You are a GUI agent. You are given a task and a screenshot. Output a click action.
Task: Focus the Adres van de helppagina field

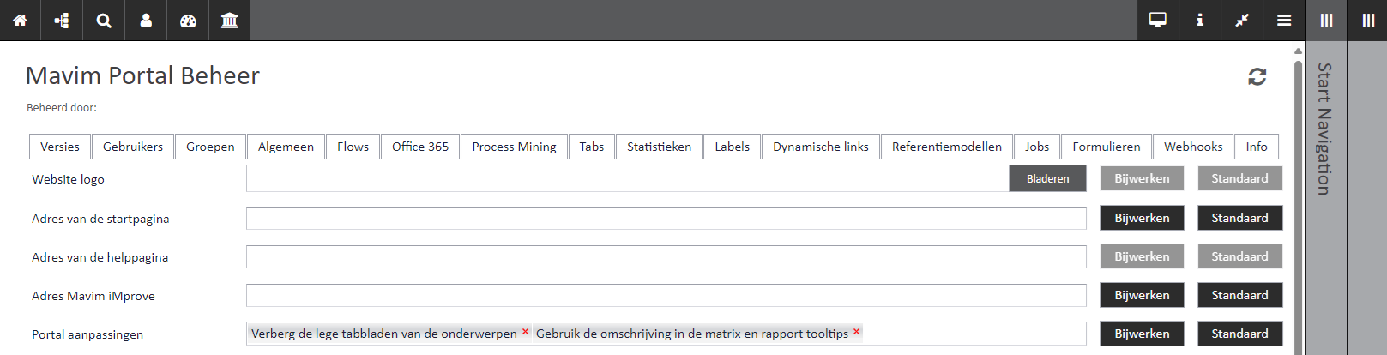pyautogui.click(x=666, y=256)
